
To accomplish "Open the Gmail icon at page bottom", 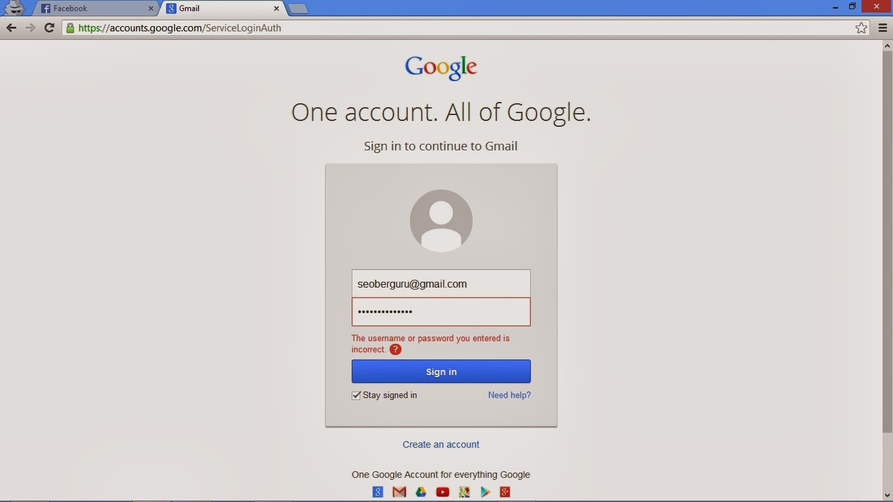I will pyautogui.click(x=399, y=492).
